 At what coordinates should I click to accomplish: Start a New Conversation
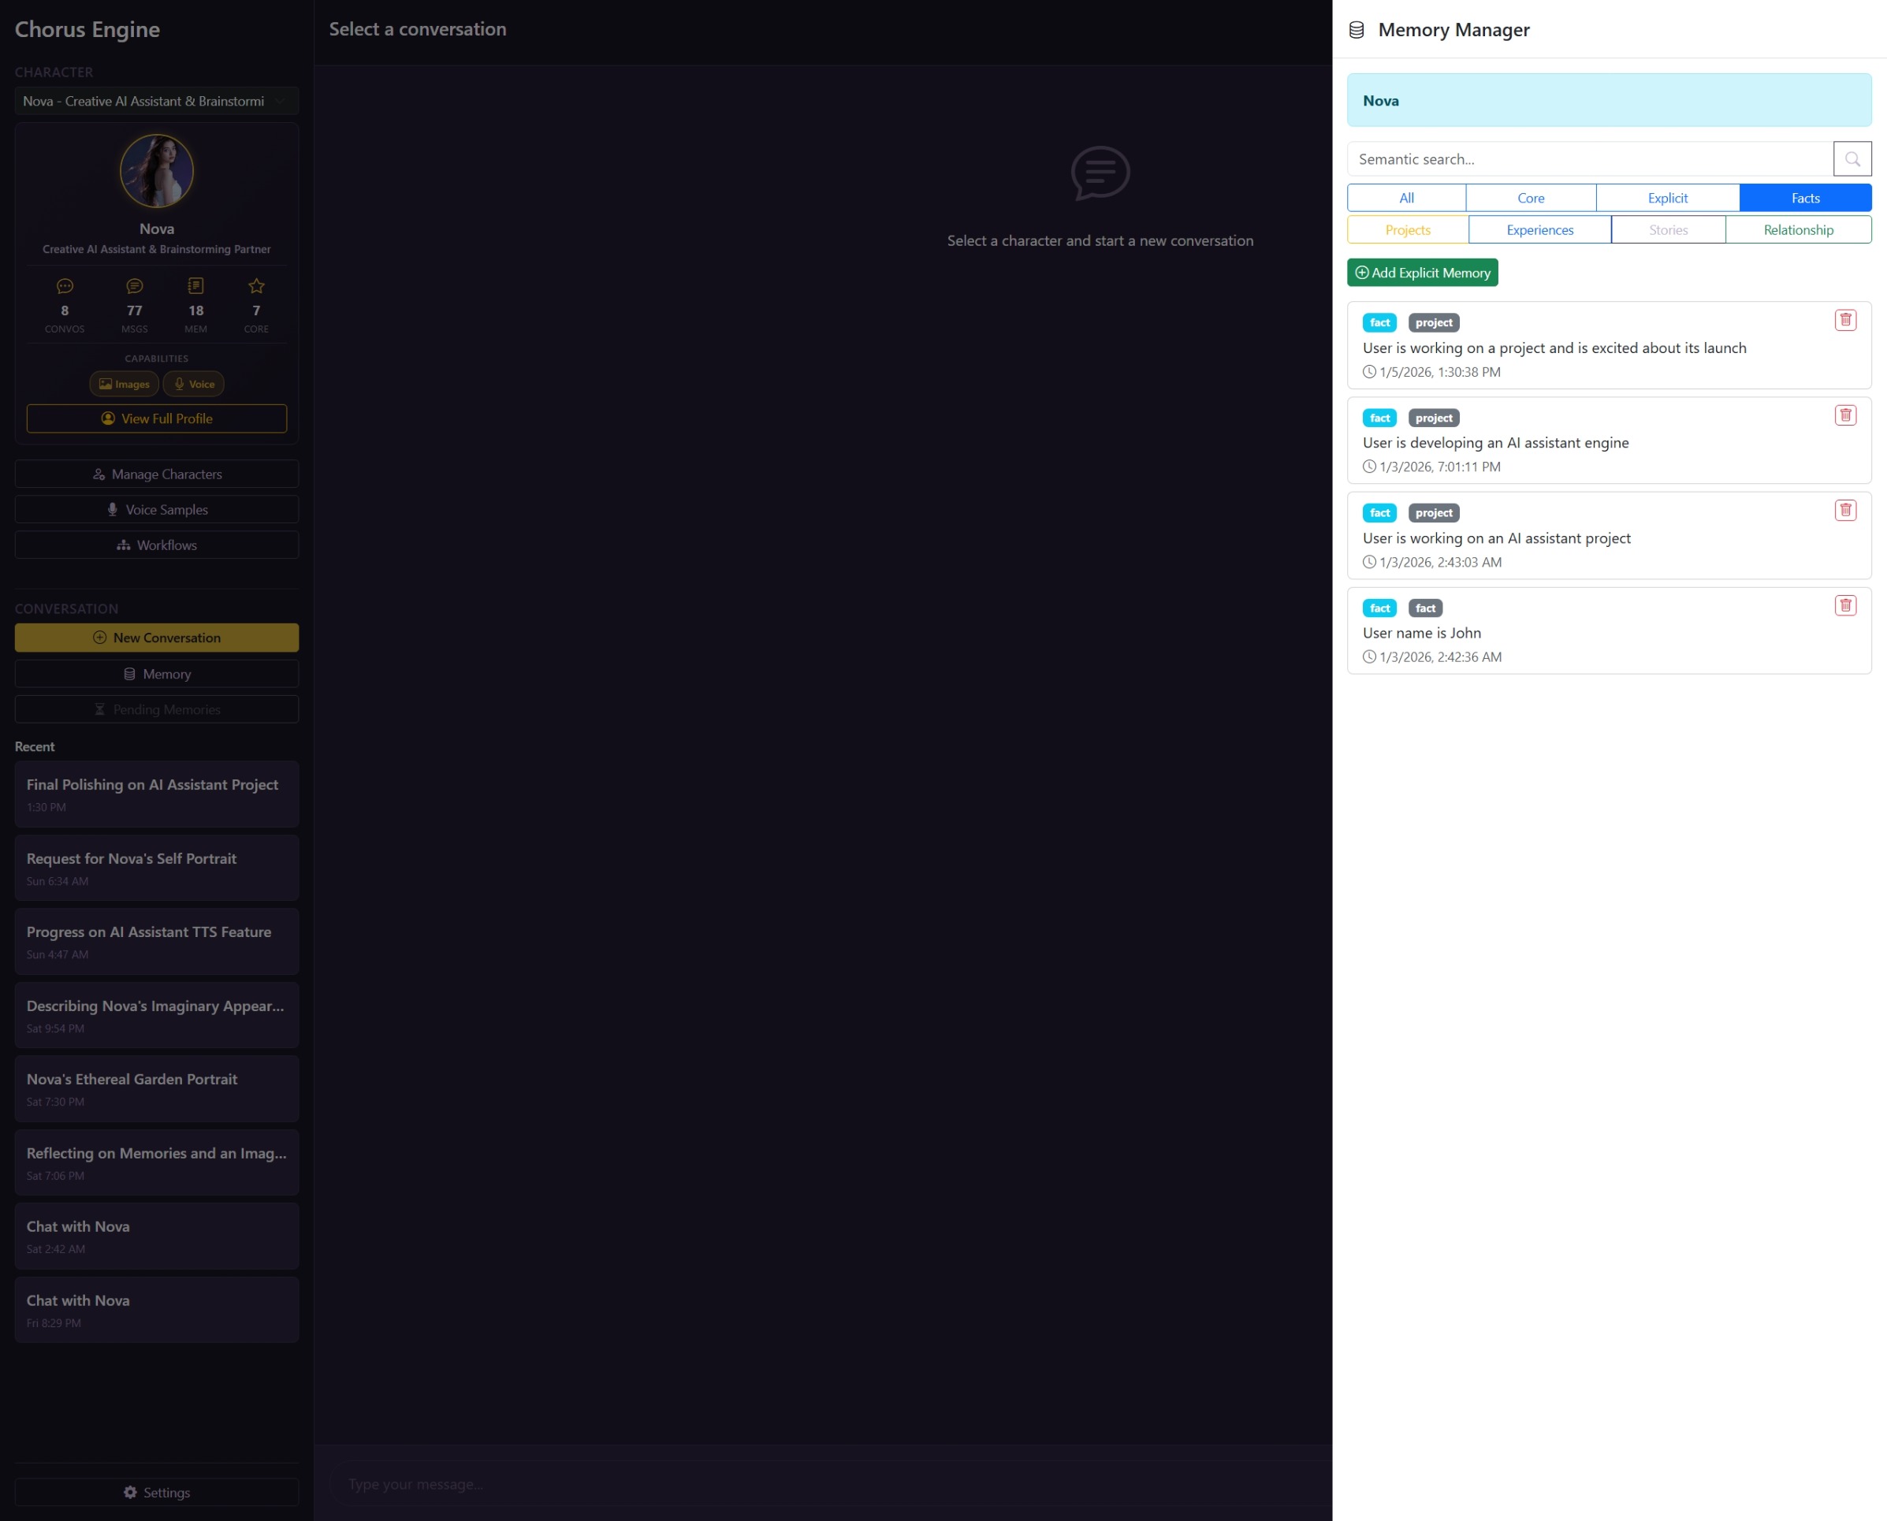point(156,638)
